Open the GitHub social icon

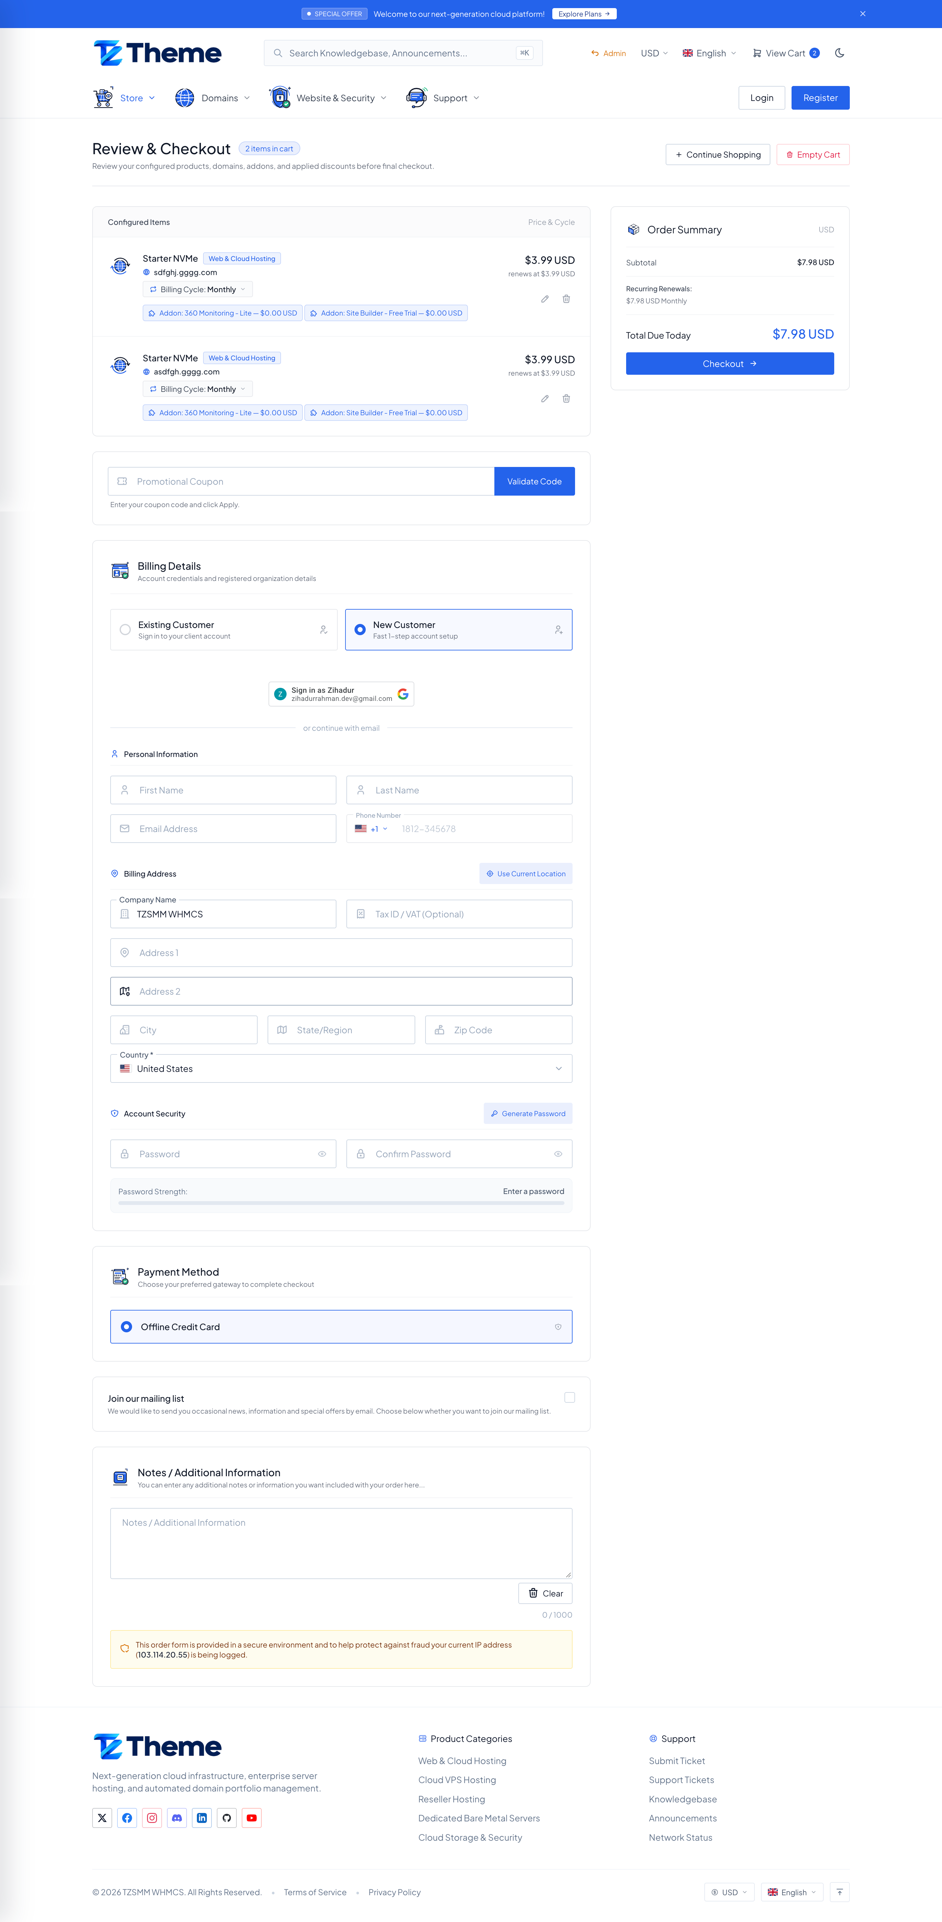[227, 1818]
